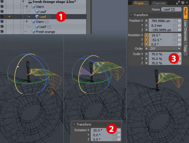Click the Position X value 799.9986 um

pos(161,21)
